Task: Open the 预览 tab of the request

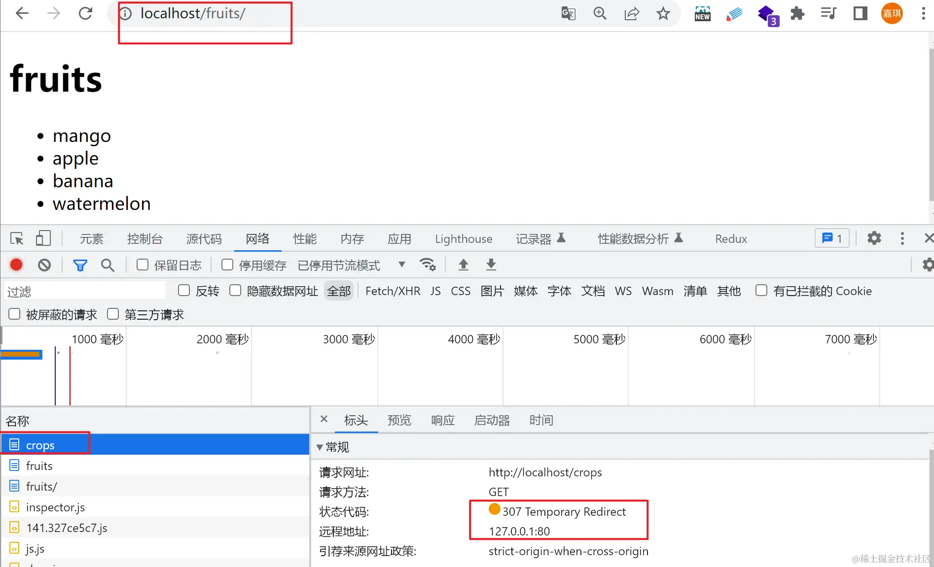Action: pyautogui.click(x=399, y=420)
